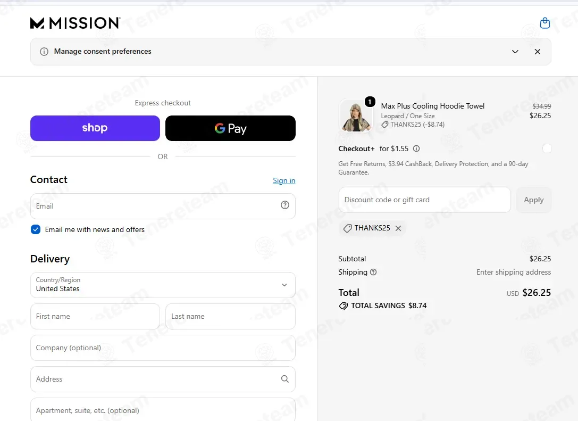This screenshot has width=578, height=421.
Task: Open the Checkout+ info icon
Action: tap(416, 148)
